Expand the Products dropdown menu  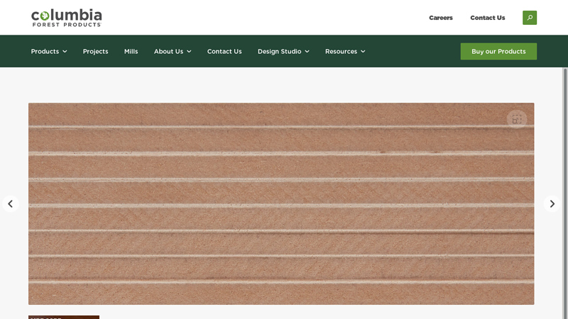pyautogui.click(x=49, y=51)
